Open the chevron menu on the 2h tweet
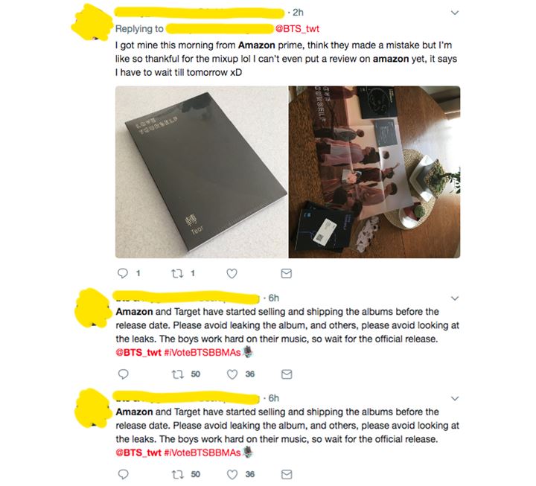The width and height of the screenshot is (536, 486). click(x=455, y=13)
